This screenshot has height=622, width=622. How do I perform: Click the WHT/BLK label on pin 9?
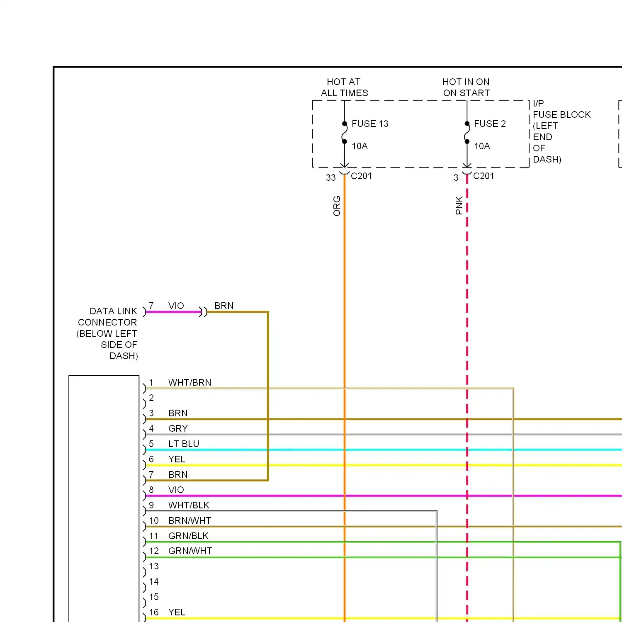coord(189,505)
